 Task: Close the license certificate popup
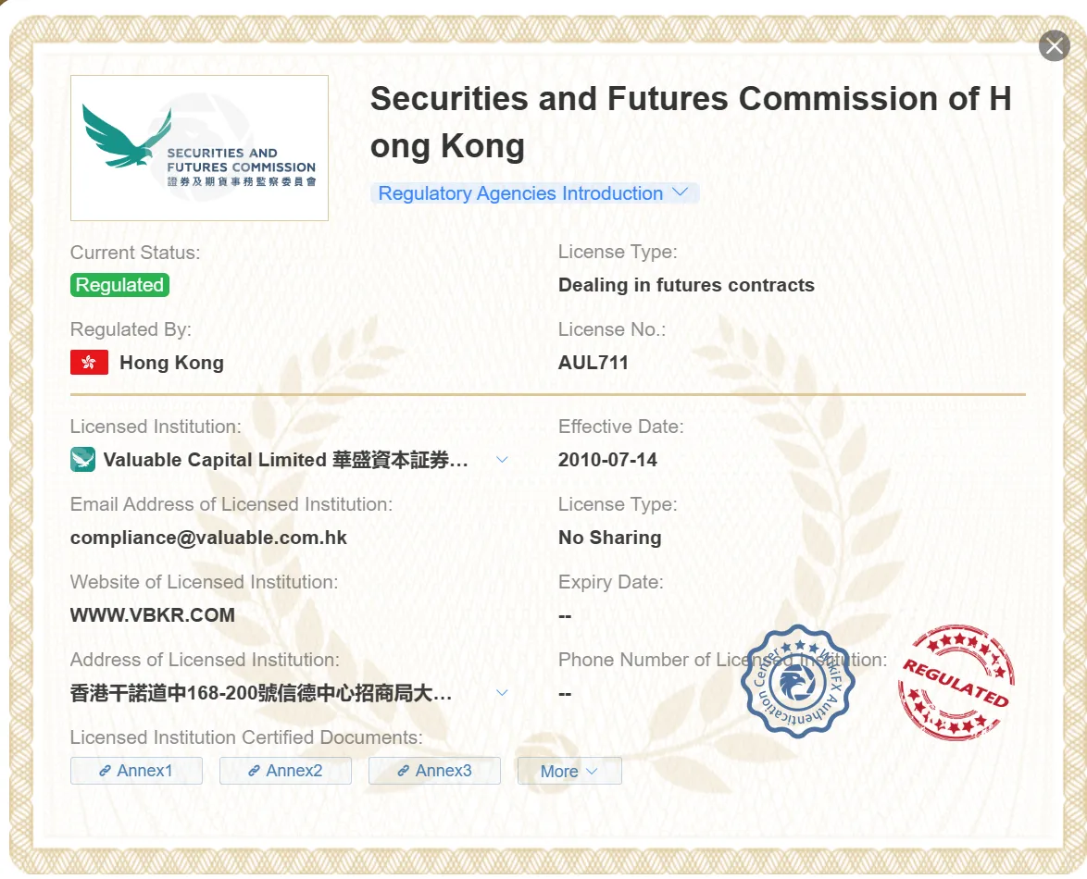1055,45
